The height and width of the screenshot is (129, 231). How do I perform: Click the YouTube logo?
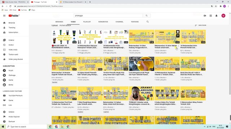(14, 16)
